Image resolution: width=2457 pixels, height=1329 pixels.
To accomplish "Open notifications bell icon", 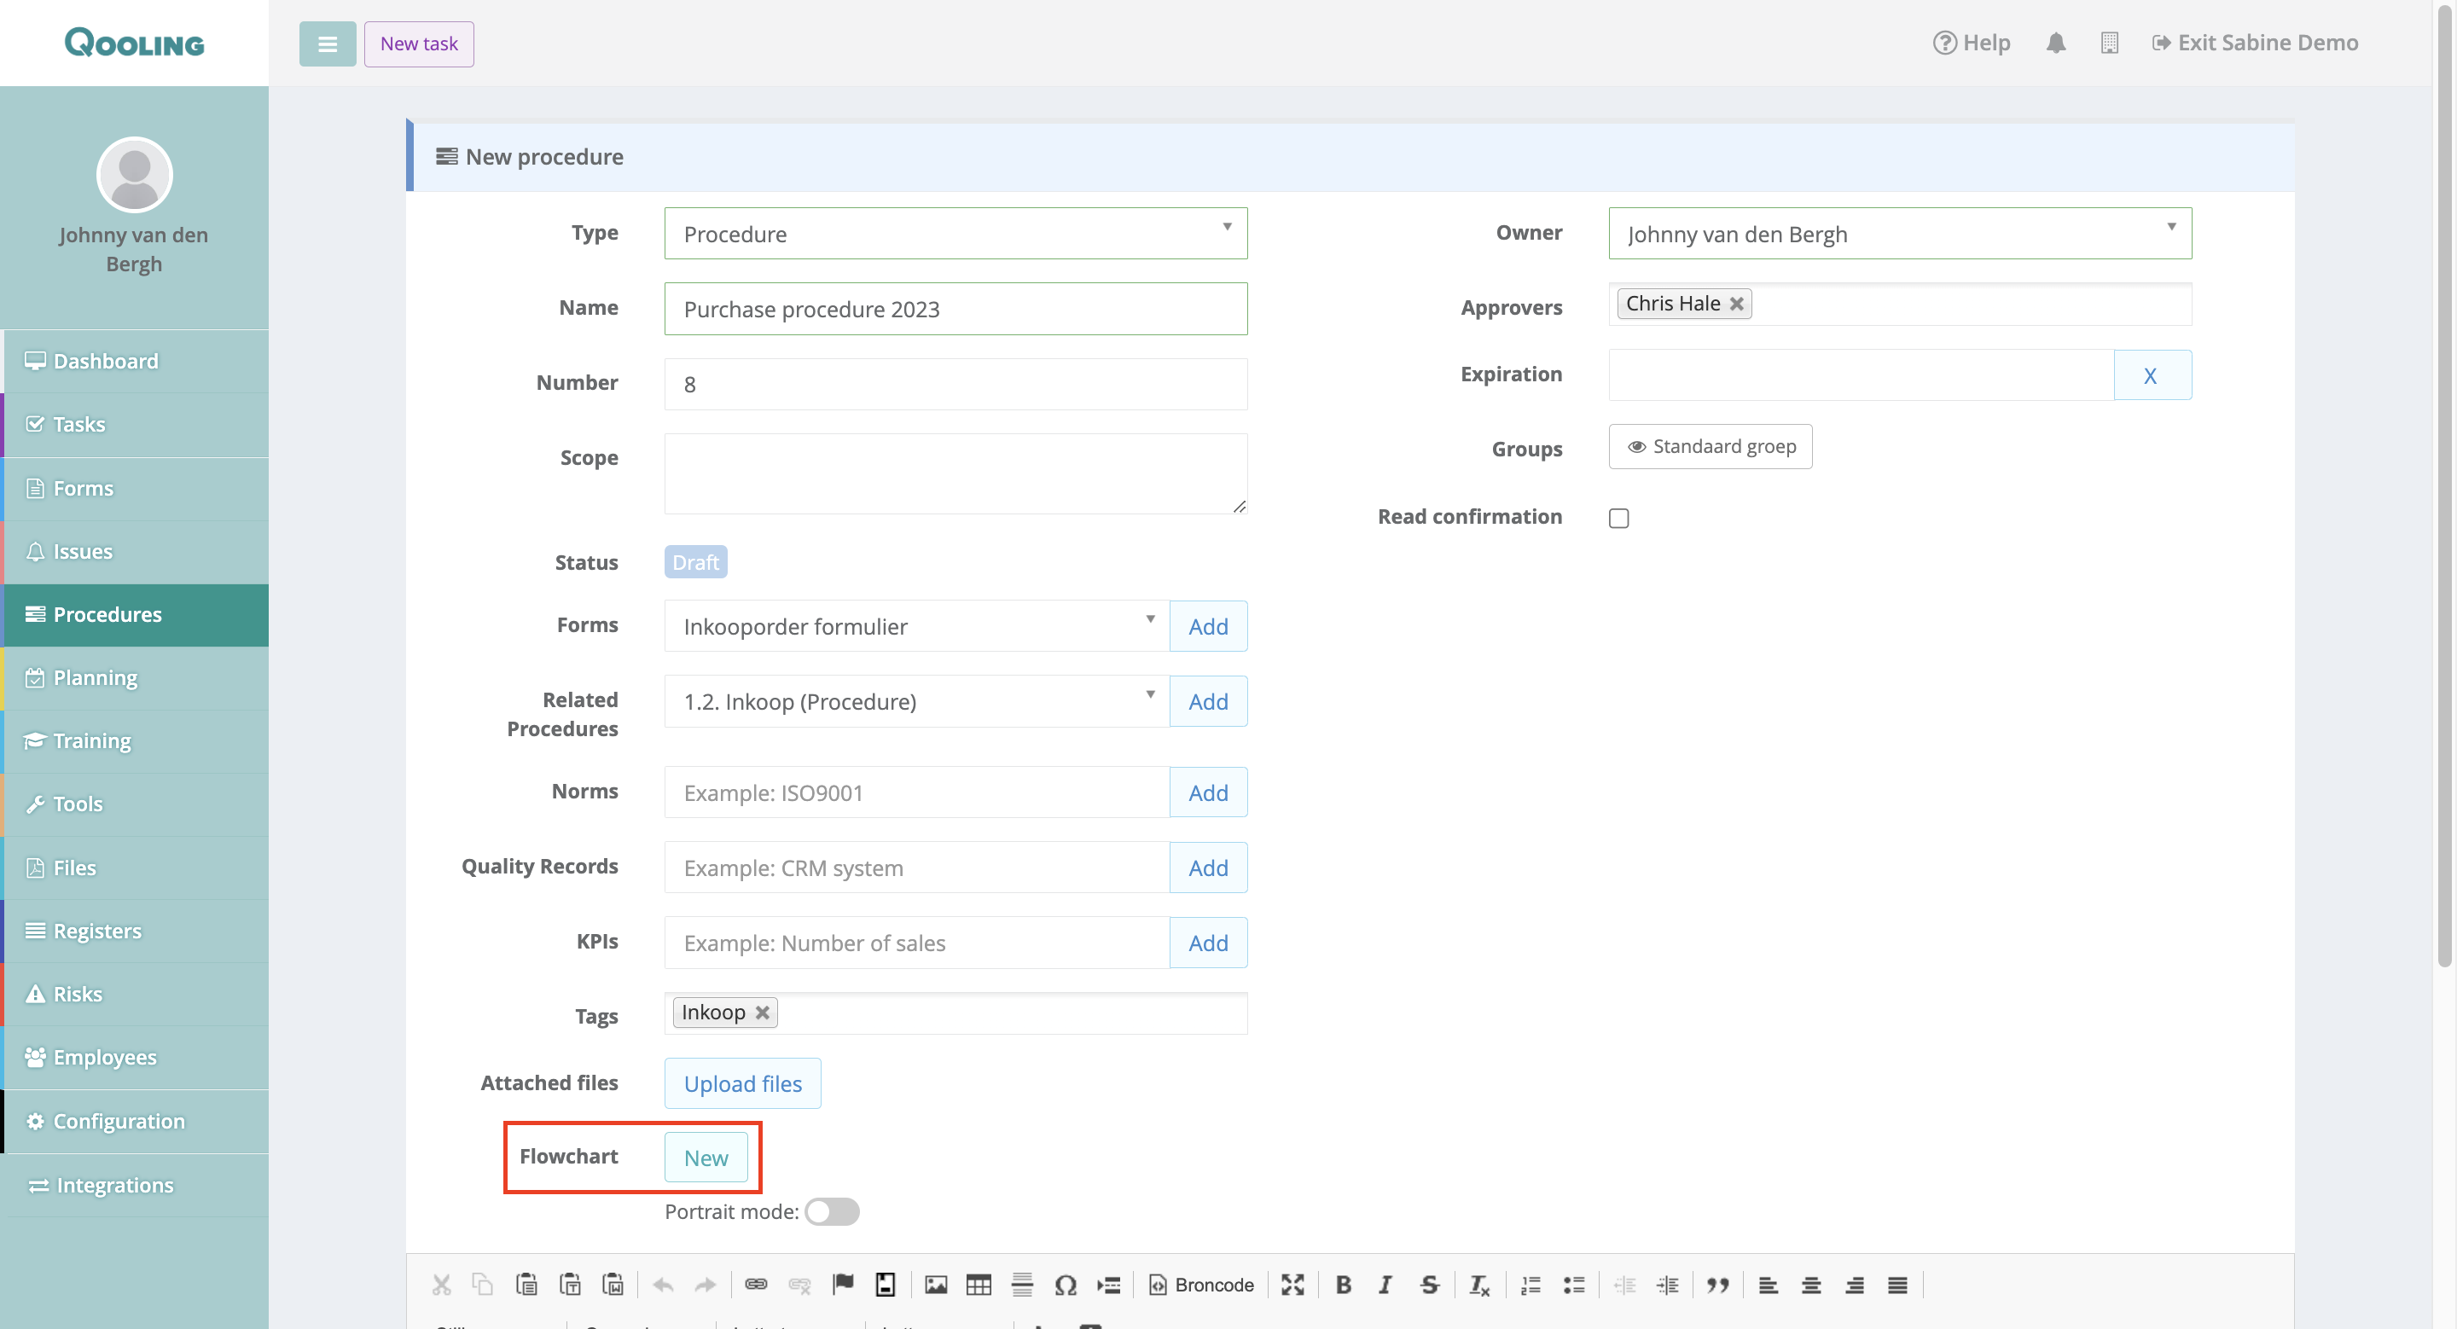I will click(x=2055, y=43).
